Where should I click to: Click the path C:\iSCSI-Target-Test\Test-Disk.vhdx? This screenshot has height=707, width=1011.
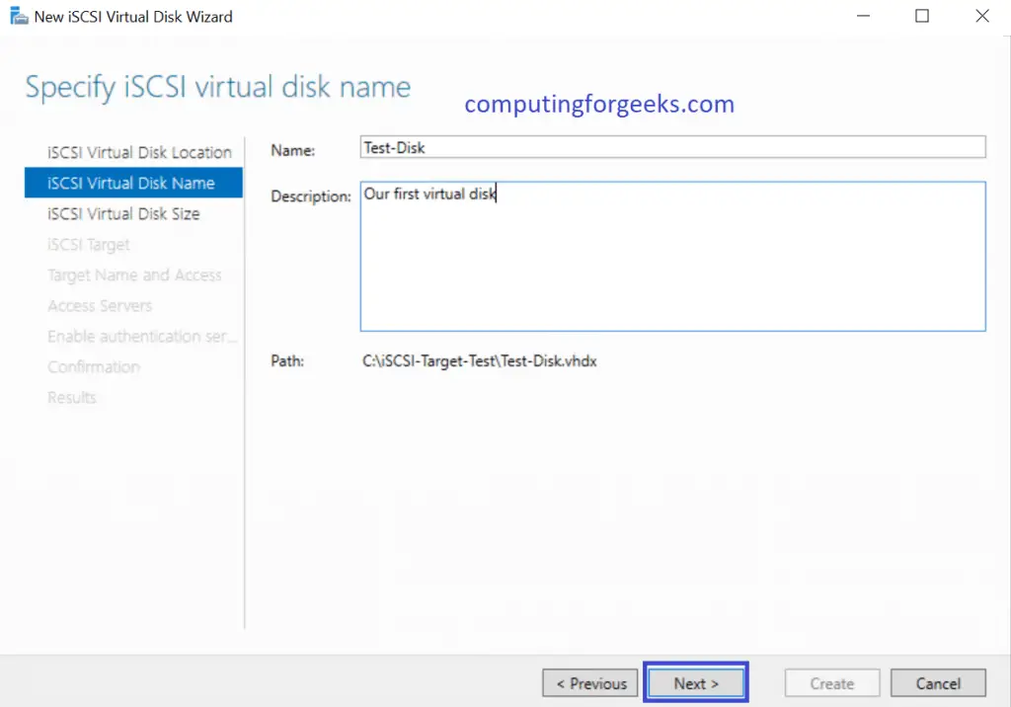tap(479, 361)
